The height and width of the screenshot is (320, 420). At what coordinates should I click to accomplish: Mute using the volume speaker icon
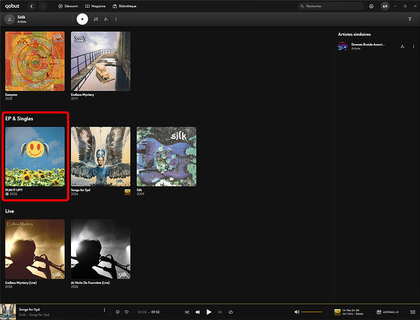click(297, 312)
